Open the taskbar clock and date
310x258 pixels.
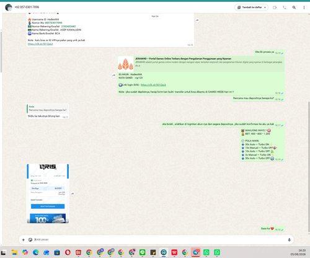coord(298,252)
